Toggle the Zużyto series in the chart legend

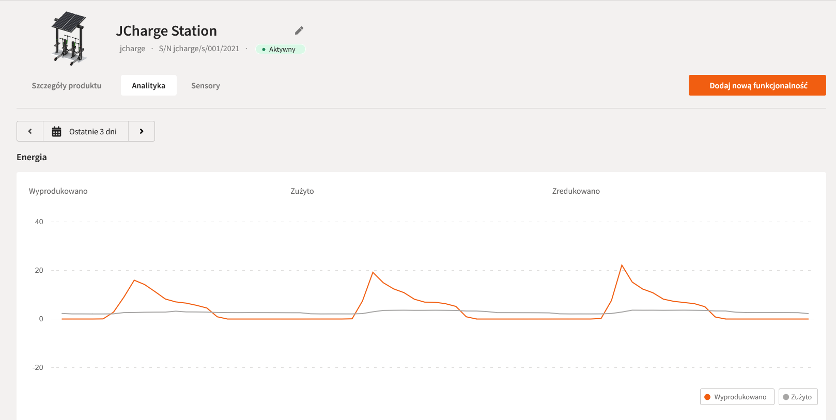tap(798, 397)
